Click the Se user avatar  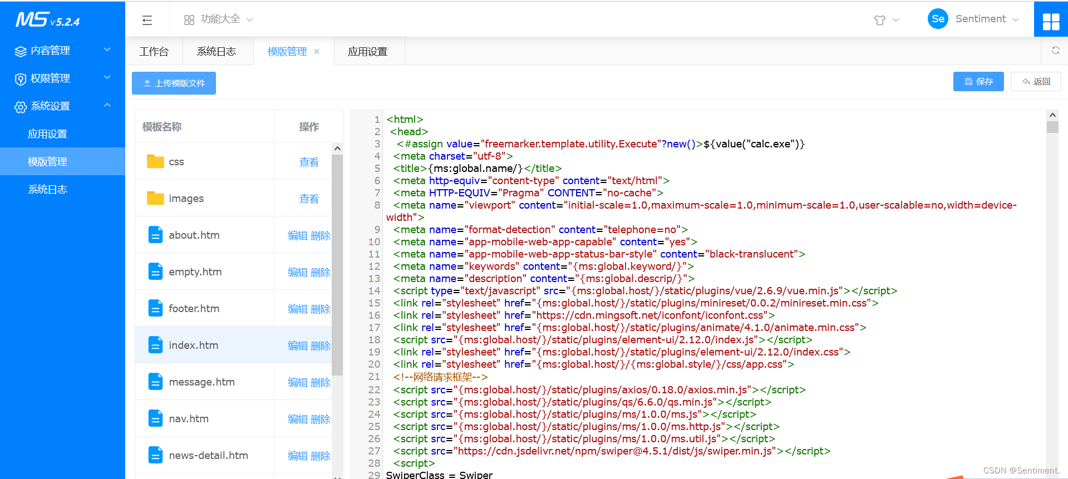tap(938, 19)
